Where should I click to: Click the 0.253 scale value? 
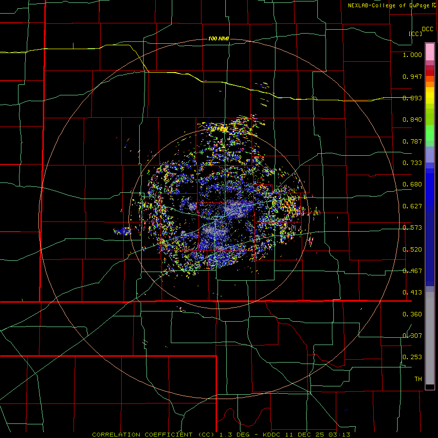[x=412, y=357]
